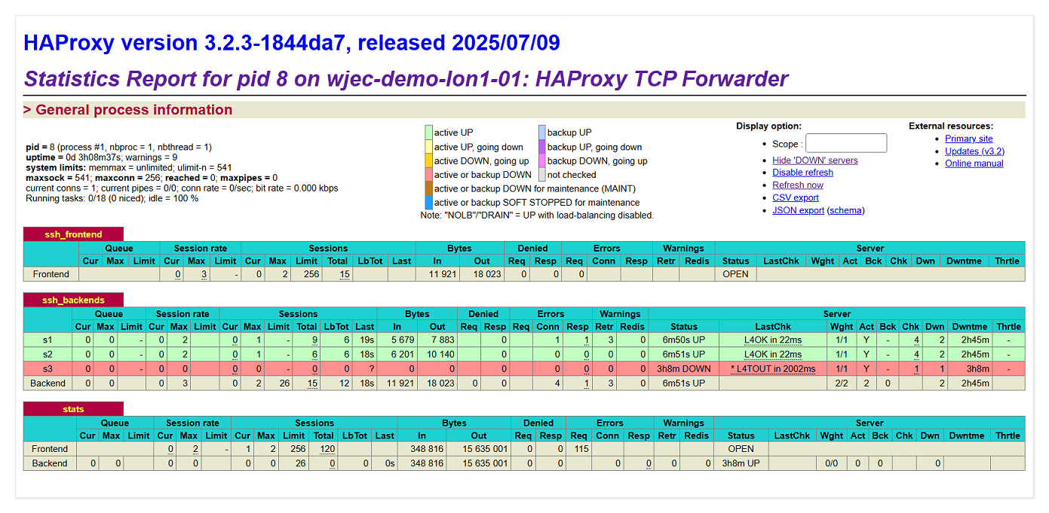This screenshot has height=513, width=1049.
Task: Select the ssh_backends section title
Action: click(73, 300)
